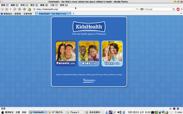Click the green circular toolbar extension icon

[29, 9]
